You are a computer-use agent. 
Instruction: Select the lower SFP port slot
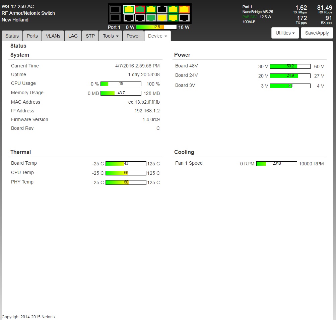[115, 17]
